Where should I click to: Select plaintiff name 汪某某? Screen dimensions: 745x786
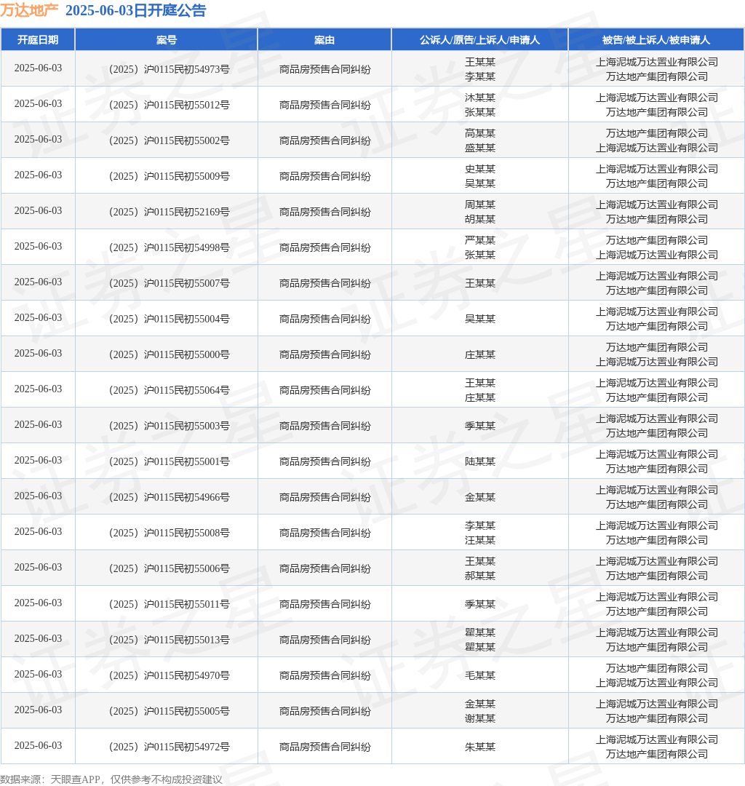click(480, 540)
